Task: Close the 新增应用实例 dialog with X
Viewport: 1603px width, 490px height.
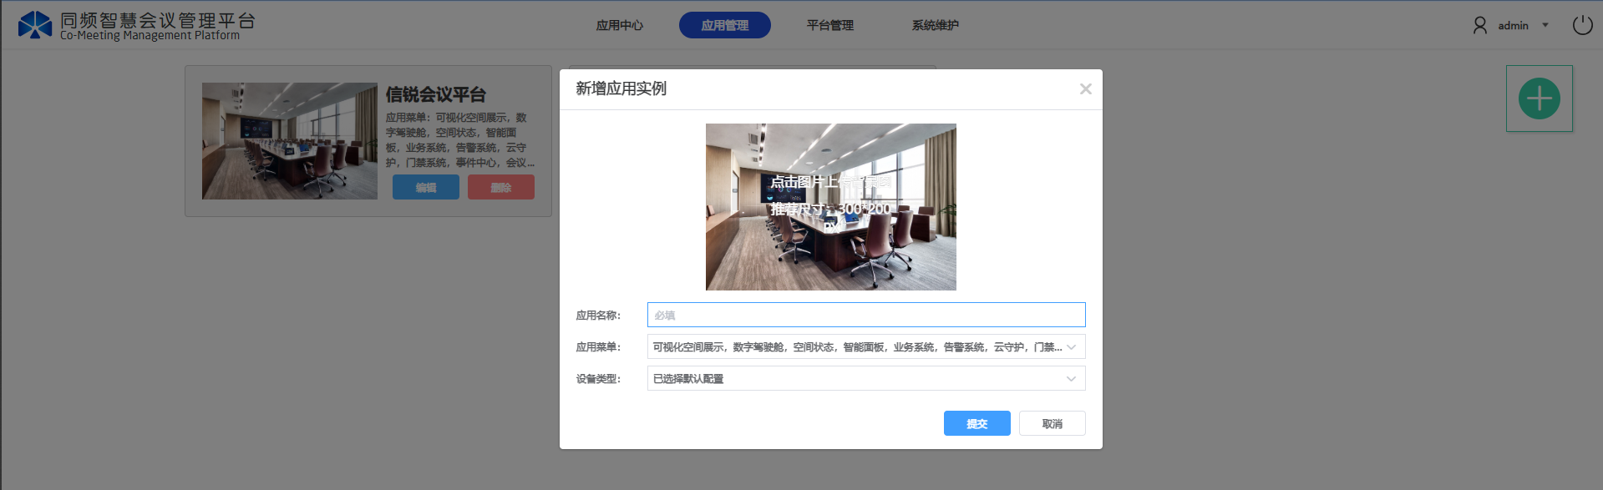Action: (x=1085, y=89)
